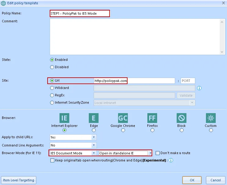Click the info icon beside Wildcard field

[200, 88]
